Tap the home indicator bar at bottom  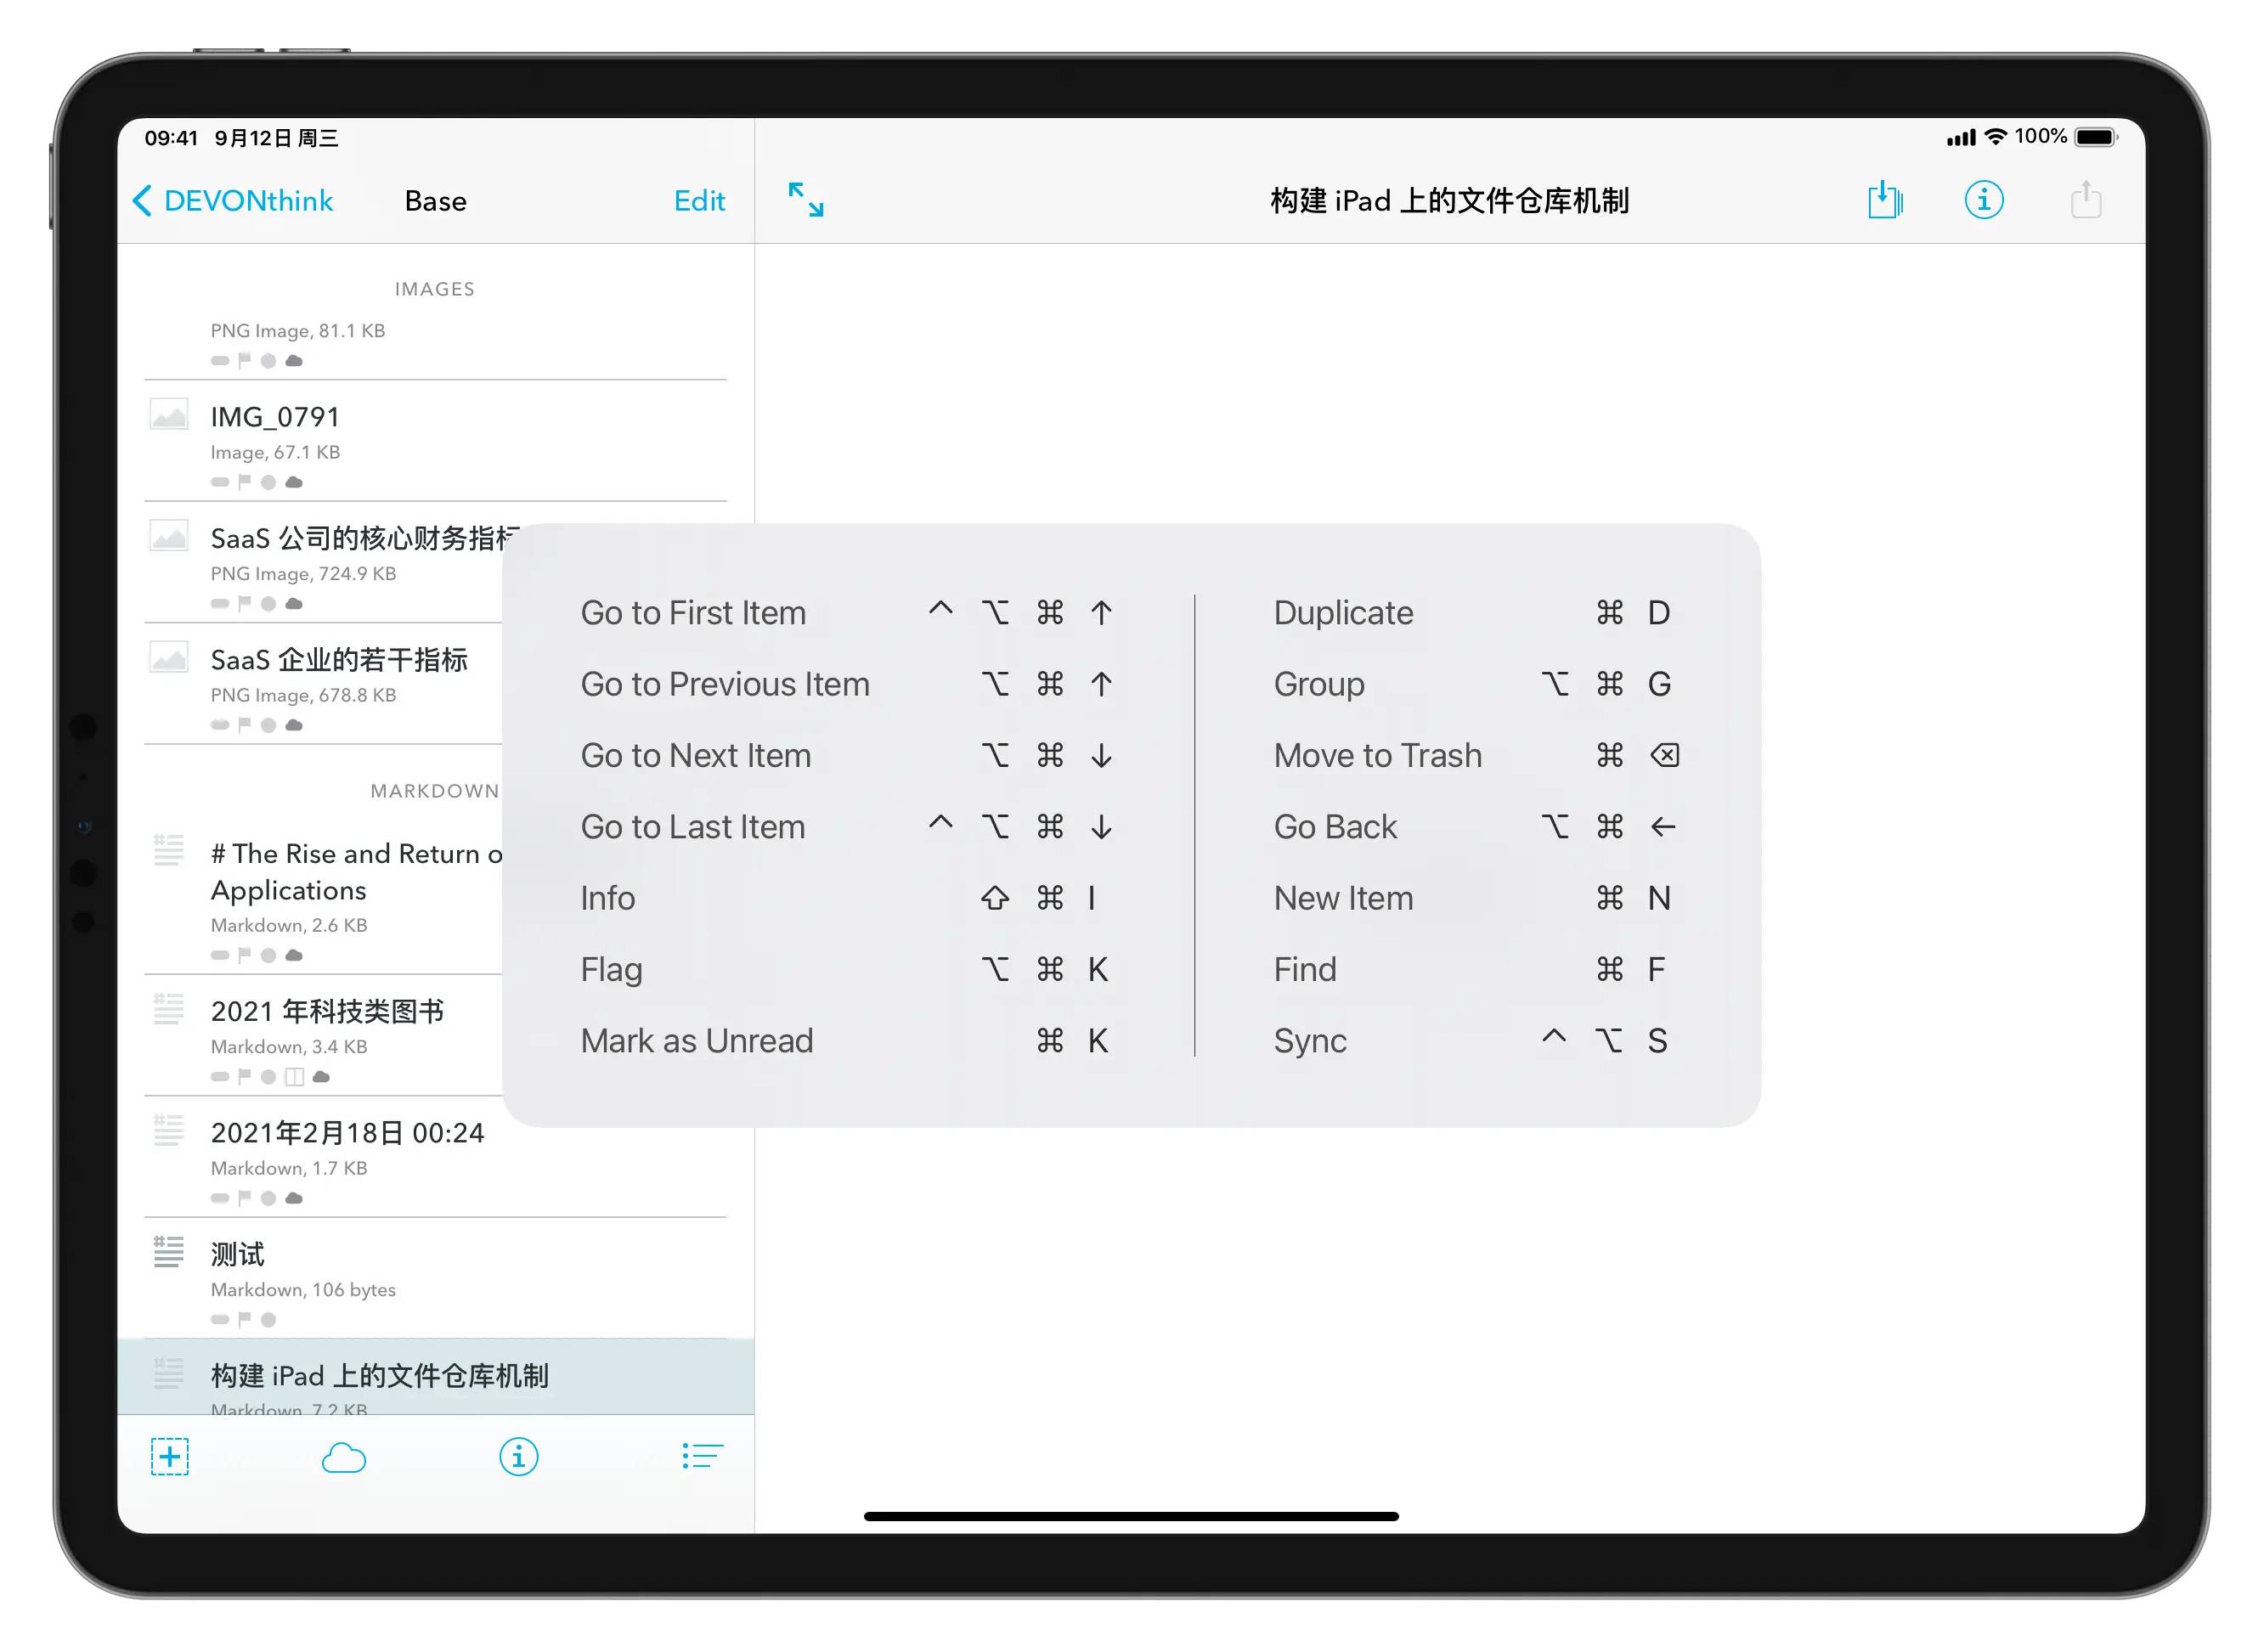coord(1130,1516)
